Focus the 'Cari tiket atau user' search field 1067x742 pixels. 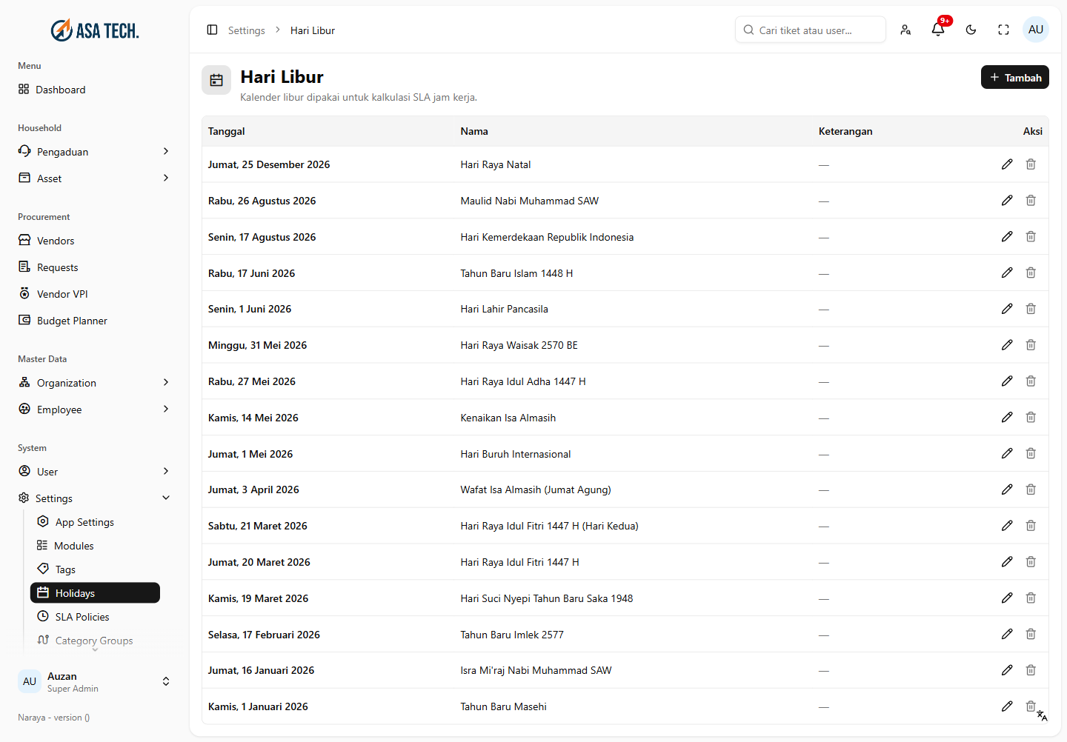pos(811,30)
